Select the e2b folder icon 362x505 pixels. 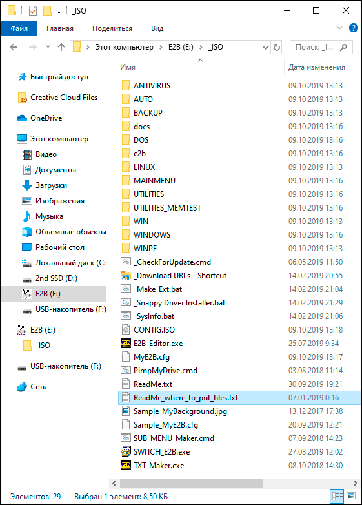[126, 153]
